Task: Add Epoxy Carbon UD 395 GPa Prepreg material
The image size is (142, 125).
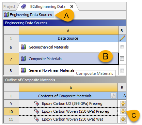Action: pyautogui.click(x=123, y=103)
